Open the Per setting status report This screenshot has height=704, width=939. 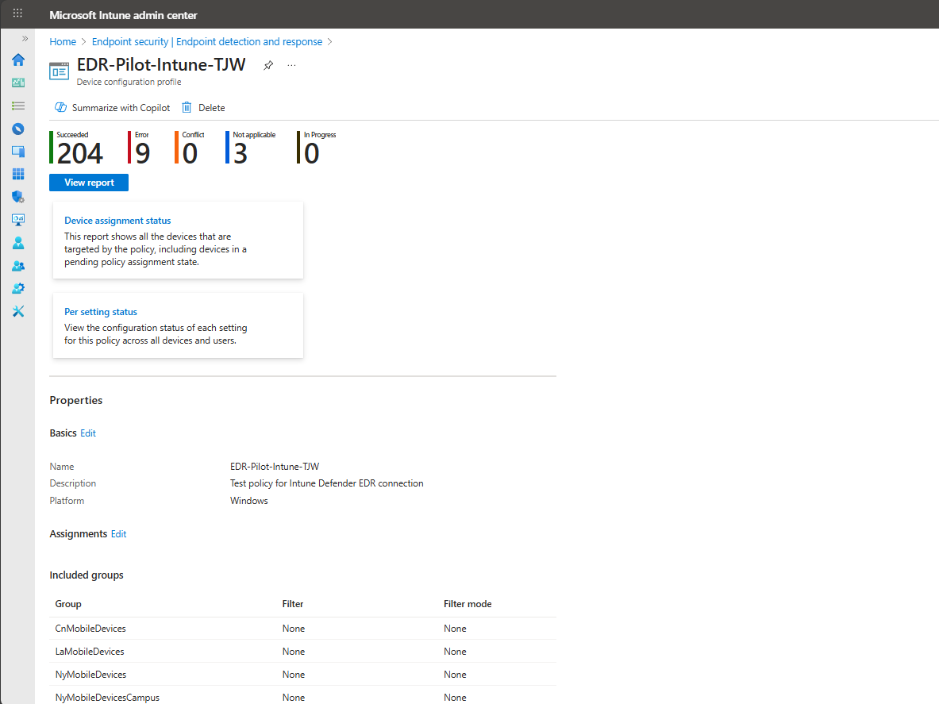(101, 312)
